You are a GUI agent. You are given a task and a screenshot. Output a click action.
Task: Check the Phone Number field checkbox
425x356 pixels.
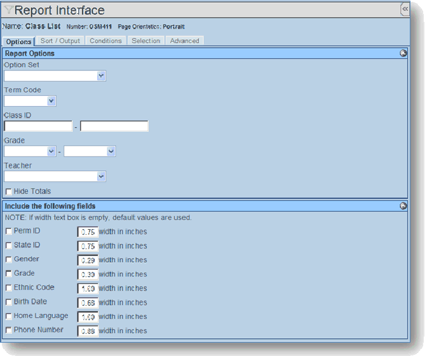coord(8,330)
